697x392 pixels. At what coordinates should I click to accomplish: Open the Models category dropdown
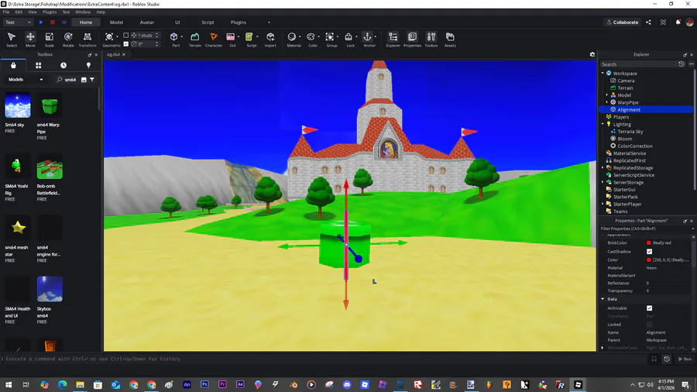[x=26, y=80]
